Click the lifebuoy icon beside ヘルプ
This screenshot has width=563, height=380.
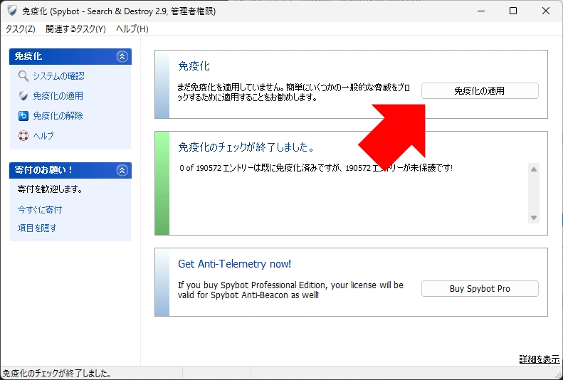pyautogui.click(x=23, y=136)
